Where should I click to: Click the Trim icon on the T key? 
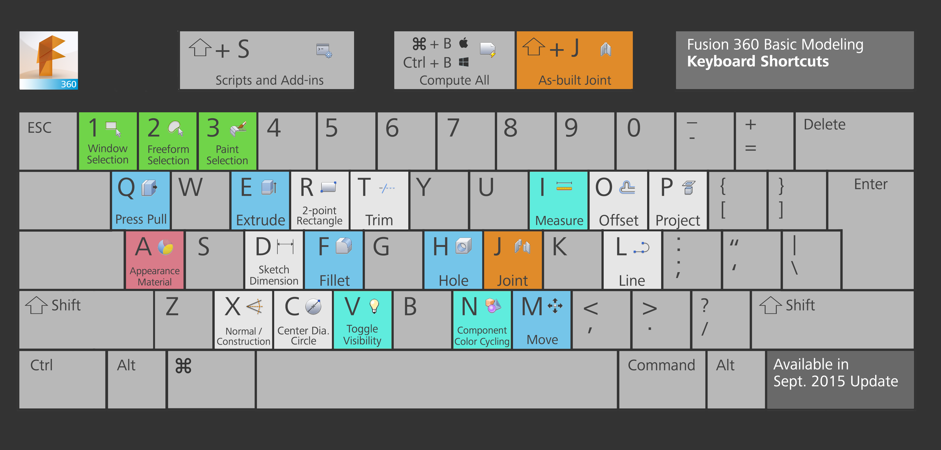[387, 188]
